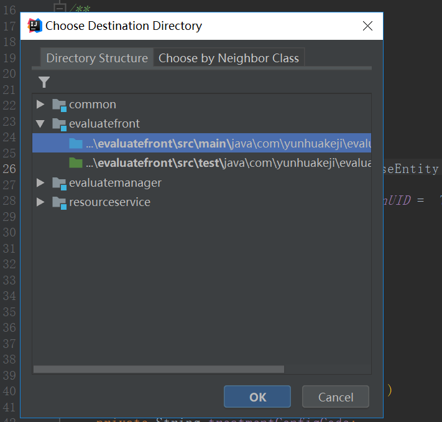
Task: Switch to the Directory Structure tab
Action: [x=97, y=59]
